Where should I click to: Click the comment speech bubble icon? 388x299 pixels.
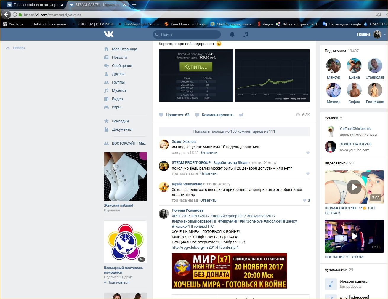(x=197, y=115)
